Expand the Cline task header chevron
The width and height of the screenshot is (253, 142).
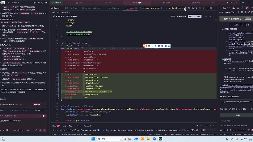coord(222,19)
